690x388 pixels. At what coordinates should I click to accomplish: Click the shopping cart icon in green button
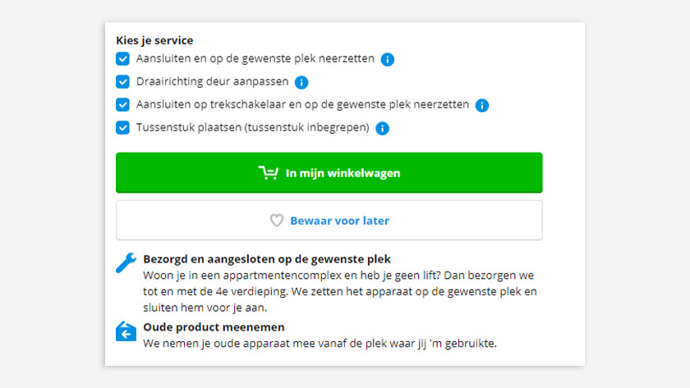click(x=269, y=173)
